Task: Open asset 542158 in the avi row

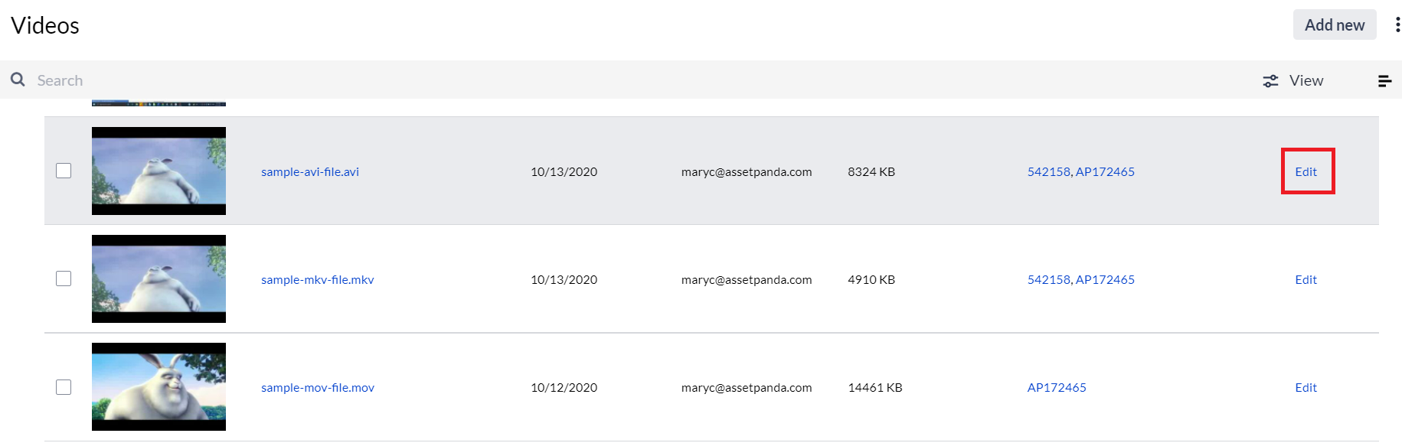Action: tap(1048, 171)
